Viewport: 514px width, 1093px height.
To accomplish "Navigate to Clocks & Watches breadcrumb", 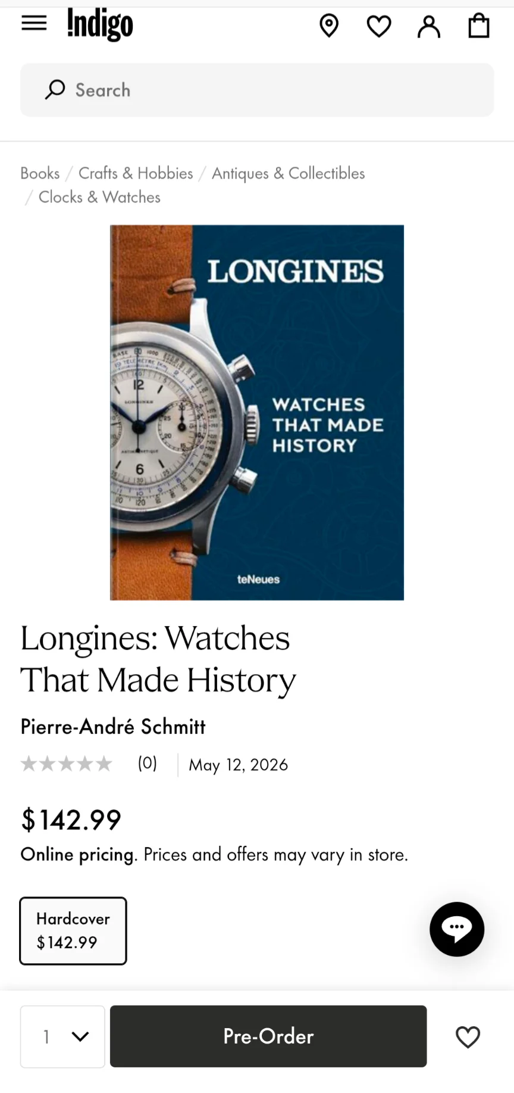I will pyautogui.click(x=99, y=197).
